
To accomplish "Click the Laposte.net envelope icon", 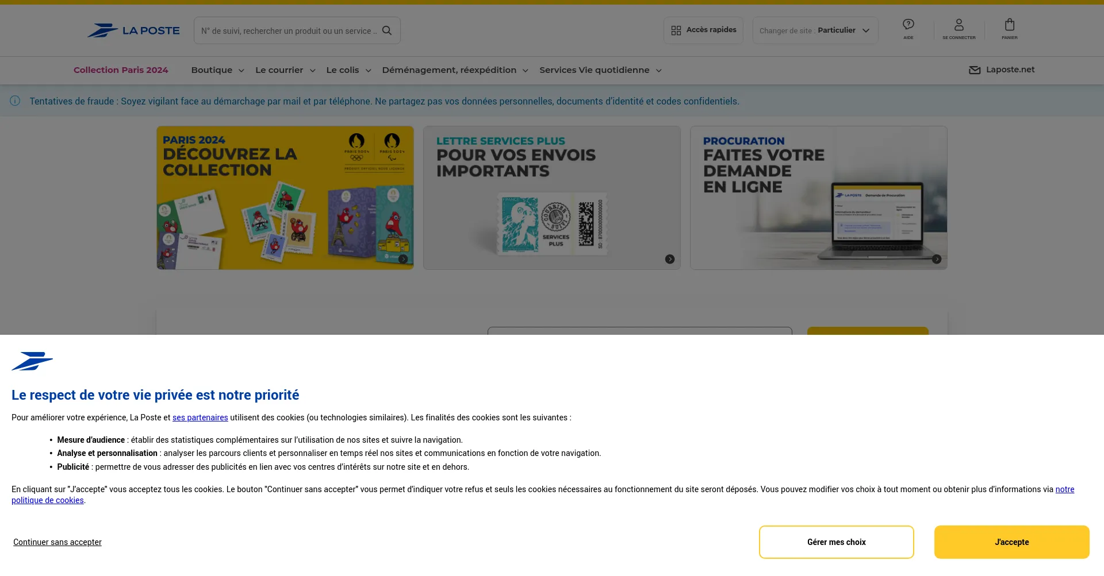I will pos(975,70).
